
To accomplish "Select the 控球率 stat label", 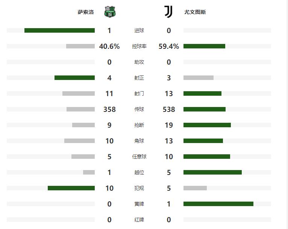I will [x=139, y=47].
